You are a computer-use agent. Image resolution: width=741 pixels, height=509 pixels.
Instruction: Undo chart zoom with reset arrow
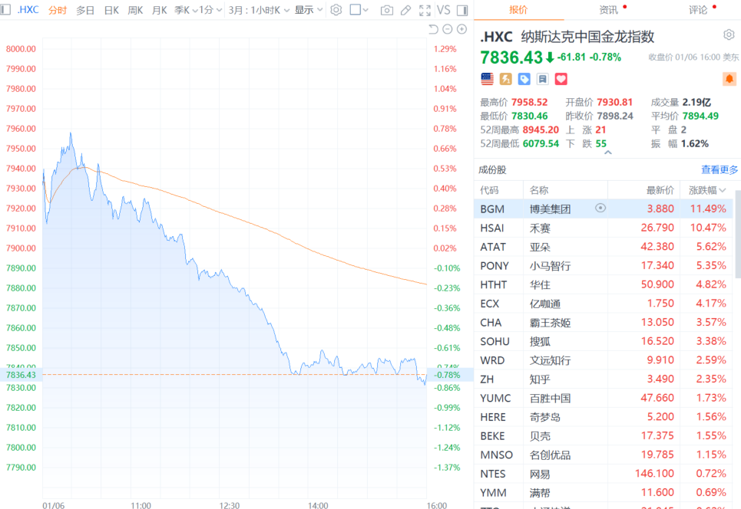click(x=433, y=29)
